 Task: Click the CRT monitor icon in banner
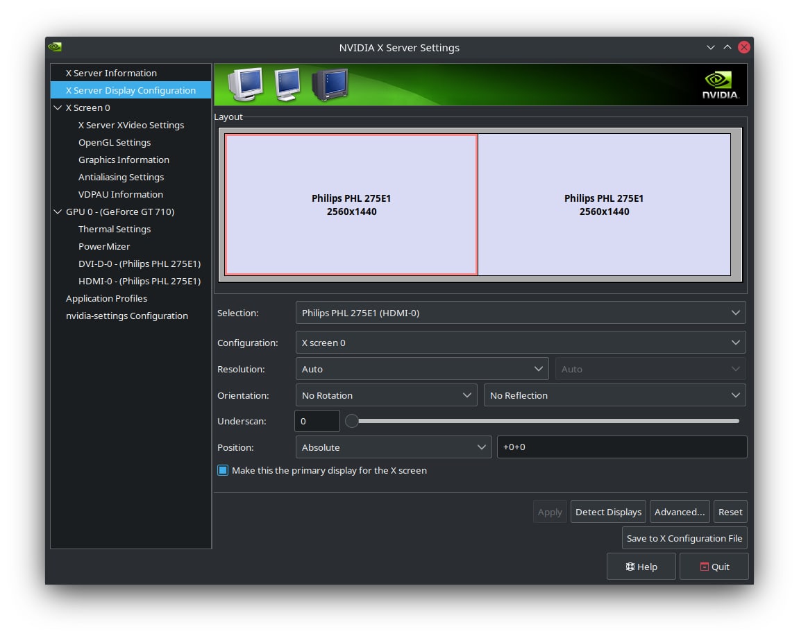[x=246, y=84]
